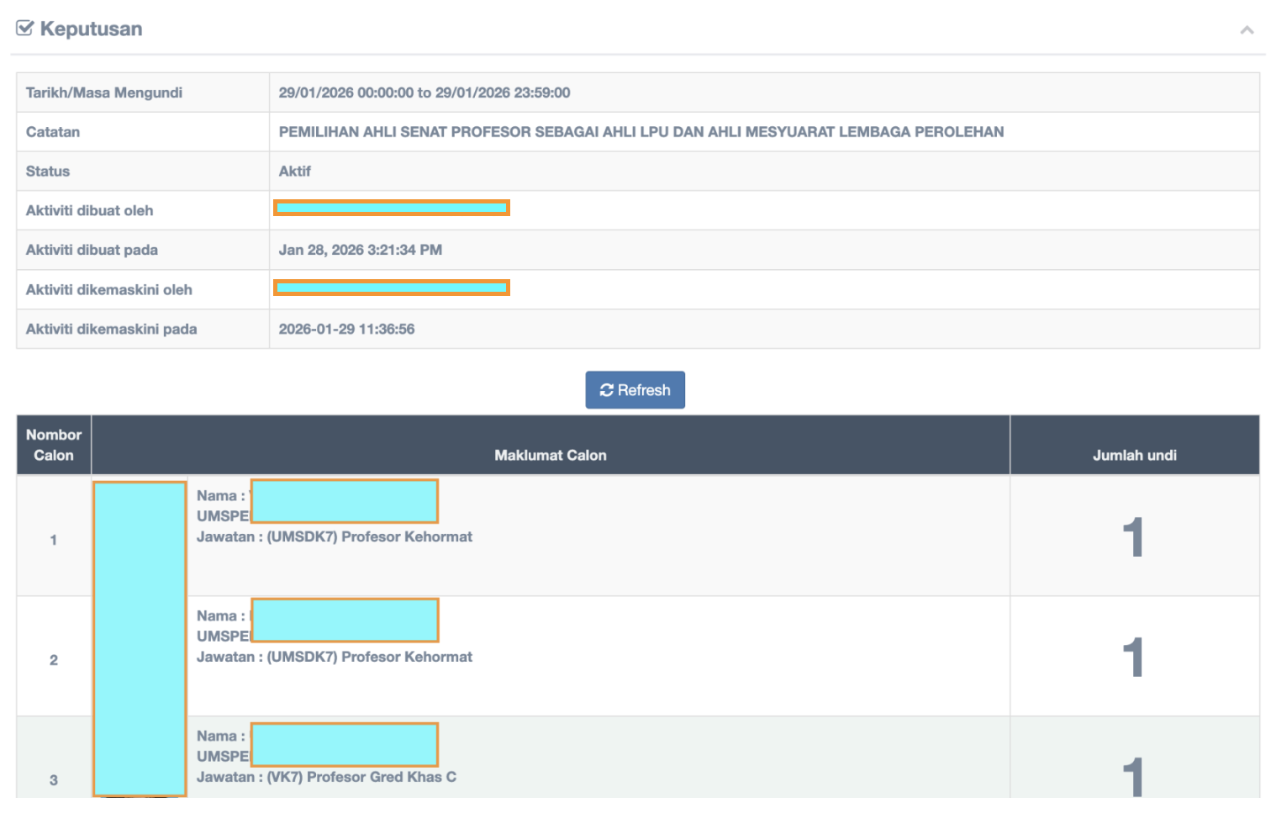Viewport: 1271px width, 824px height.
Task: Click the Catatan description text
Action: pyautogui.click(x=641, y=132)
